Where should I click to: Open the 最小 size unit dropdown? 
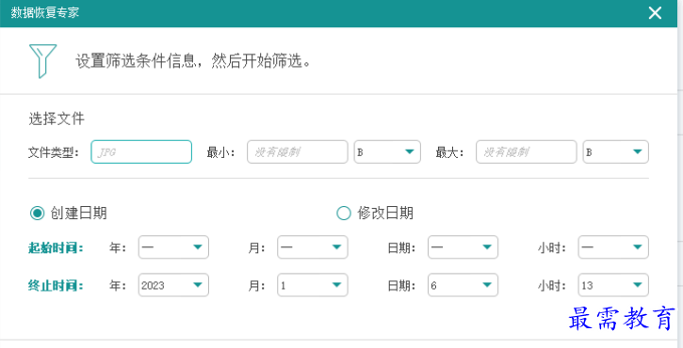387,151
